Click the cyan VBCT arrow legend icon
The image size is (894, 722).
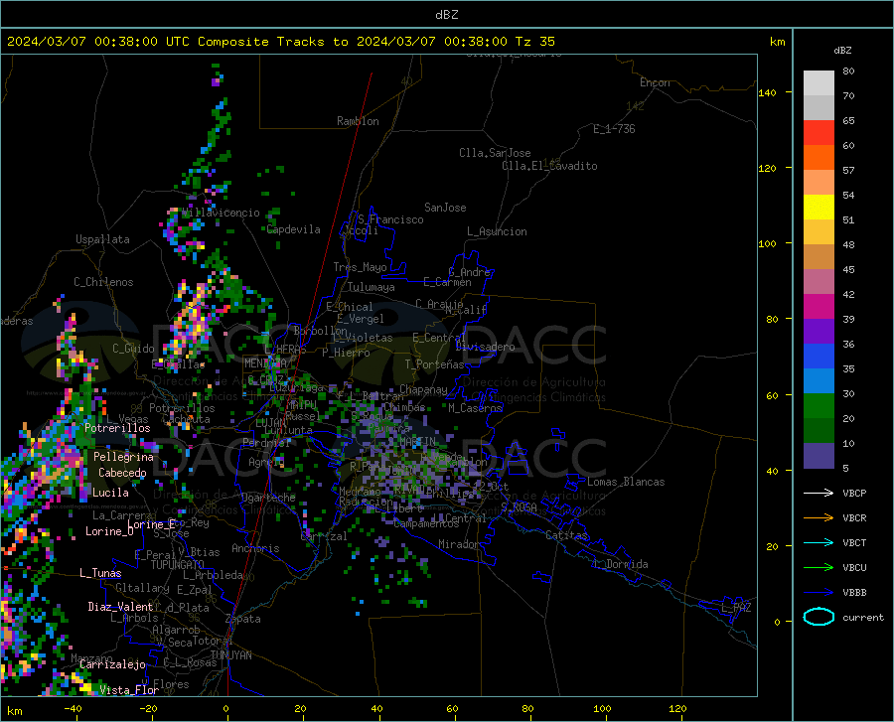pyautogui.click(x=819, y=542)
